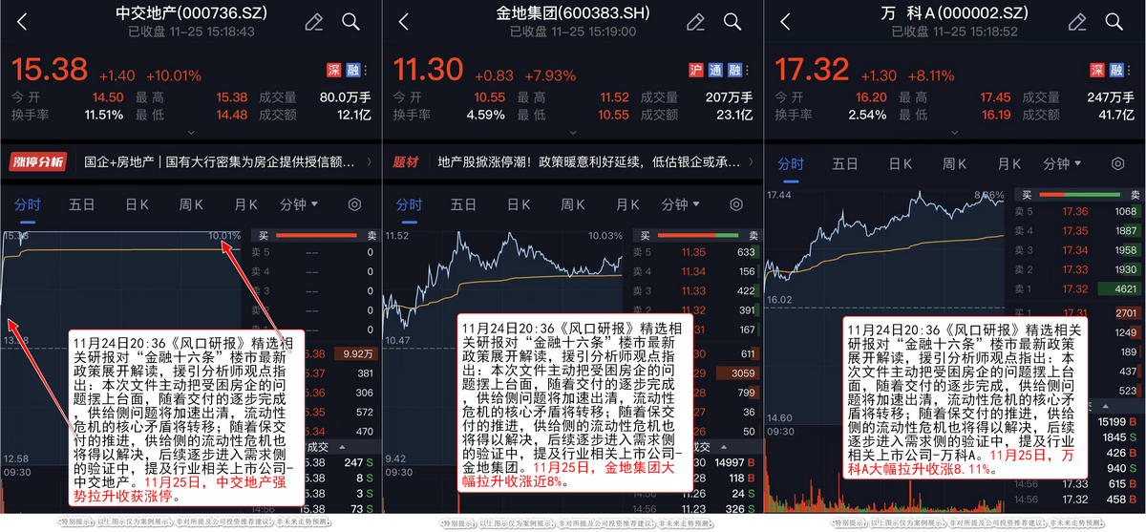Tap the 17.32 price of 万科A

point(812,69)
